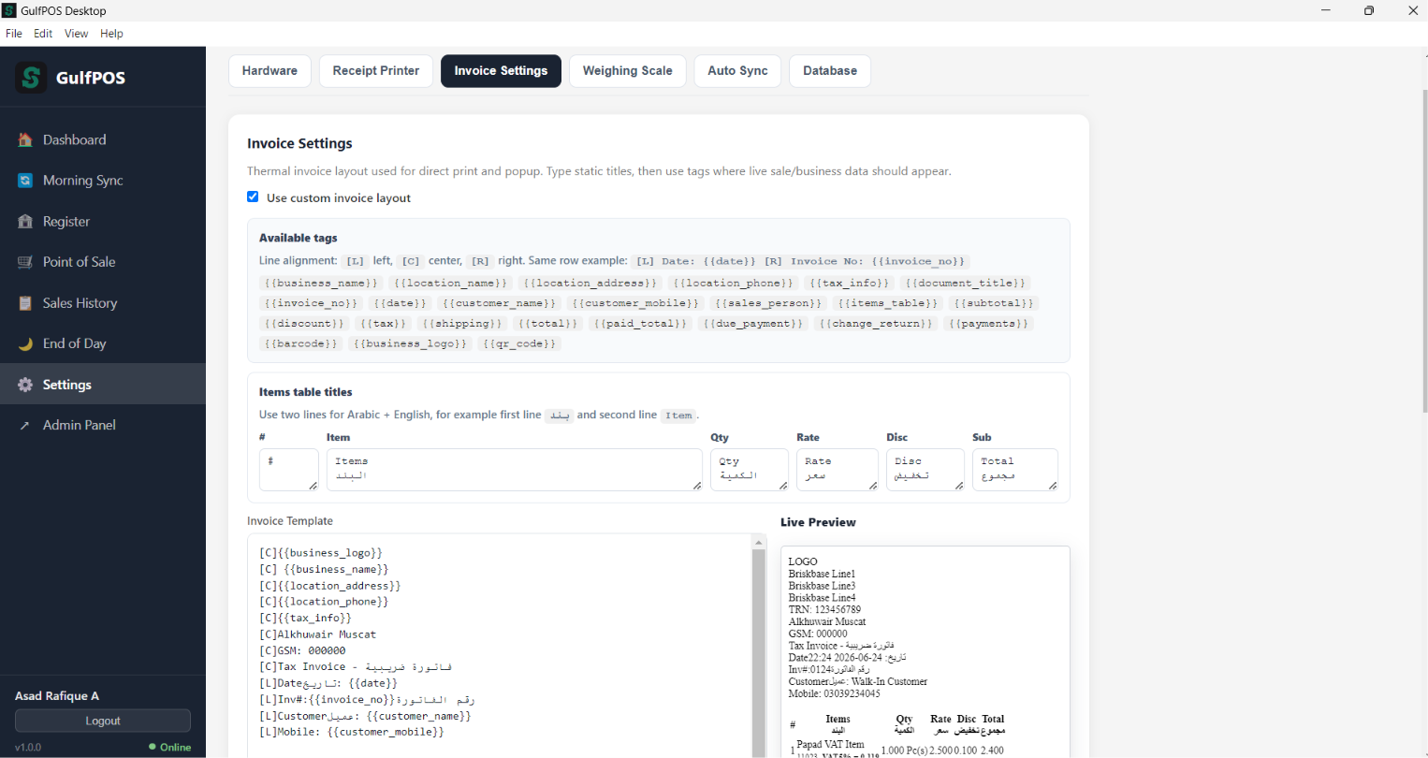Click the {{sales_person}} tag
1428x758 pixels.
[767, 303]
